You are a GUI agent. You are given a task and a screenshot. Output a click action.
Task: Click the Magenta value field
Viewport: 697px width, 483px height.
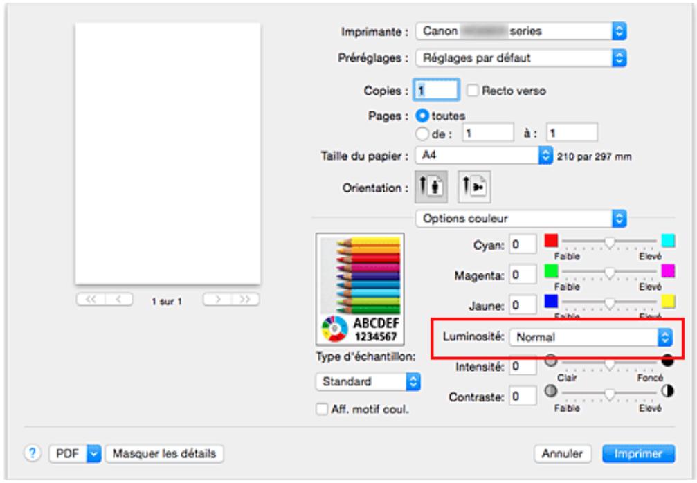point(523,275)
